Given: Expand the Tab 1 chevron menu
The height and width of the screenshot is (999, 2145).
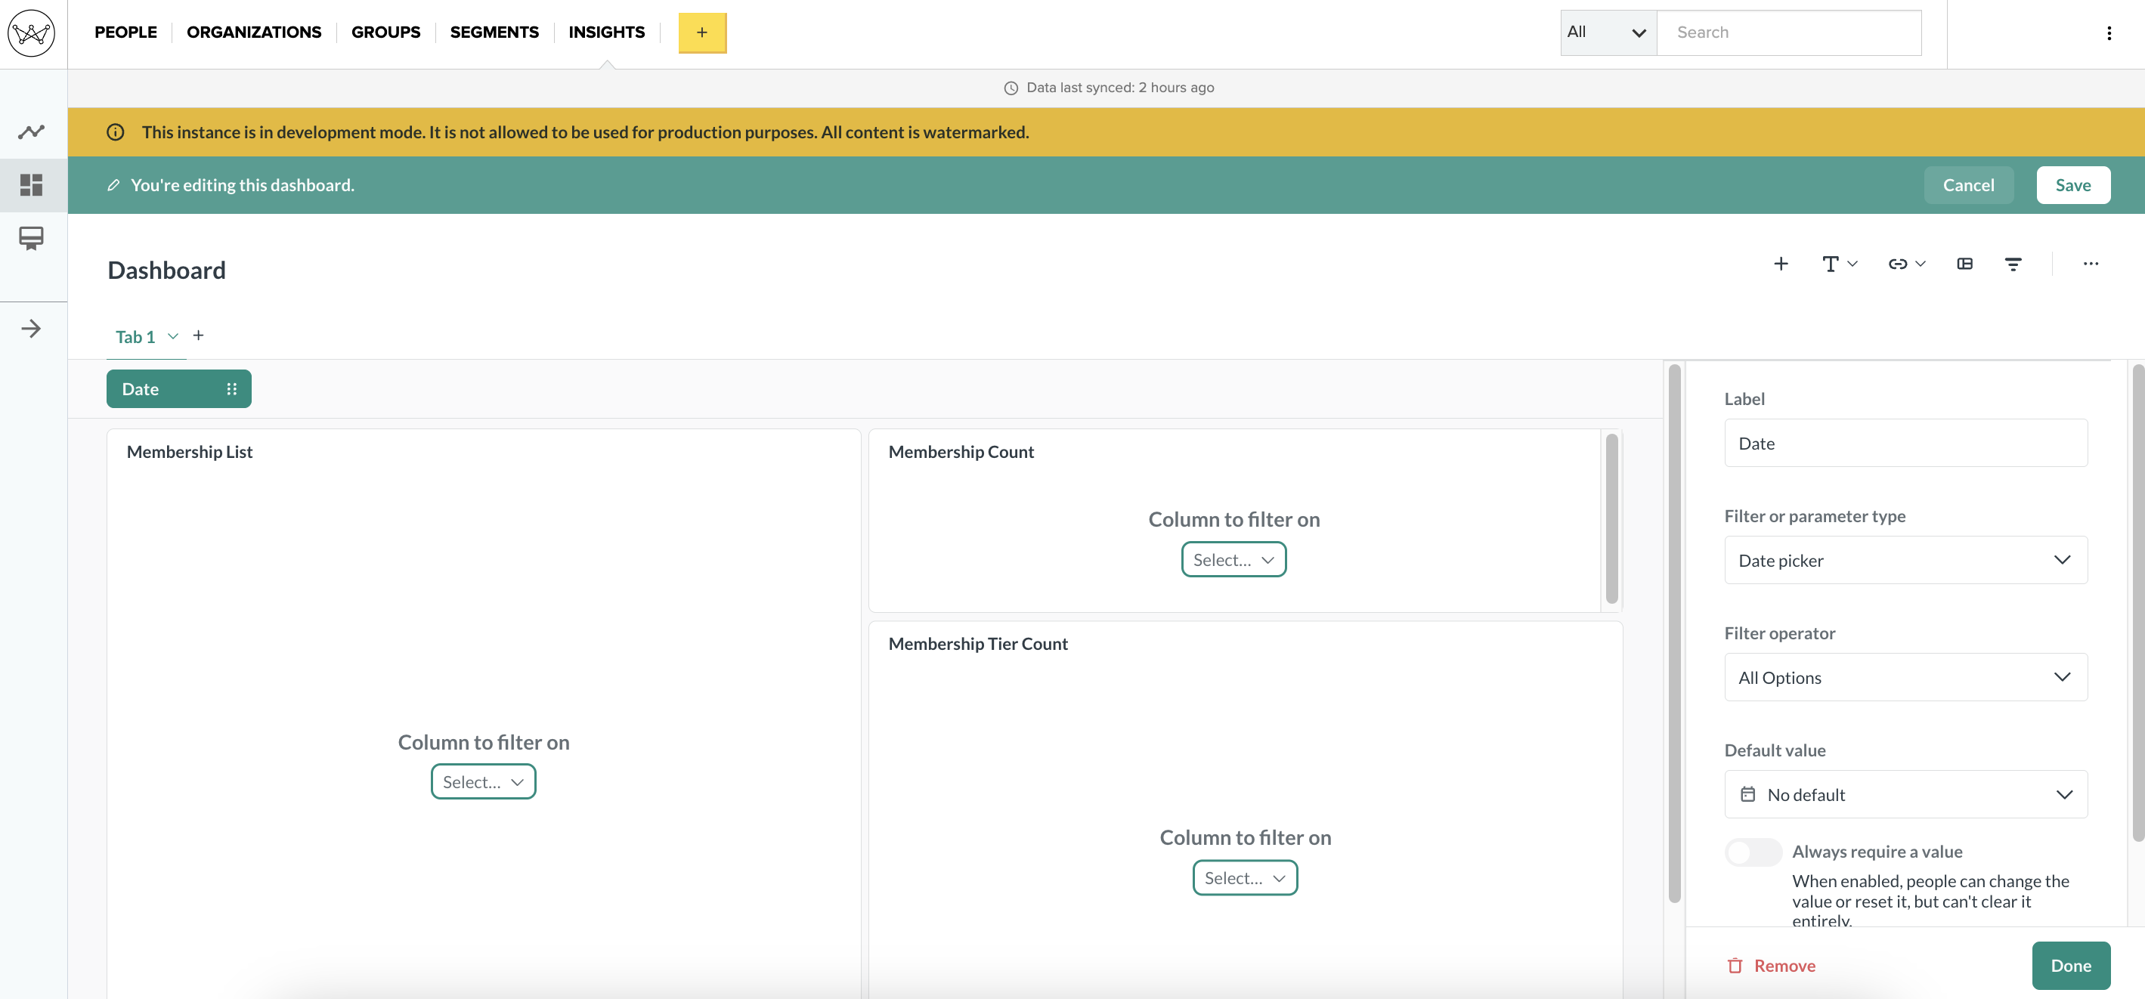Looking at the screenshot, I should coord(172,336).
